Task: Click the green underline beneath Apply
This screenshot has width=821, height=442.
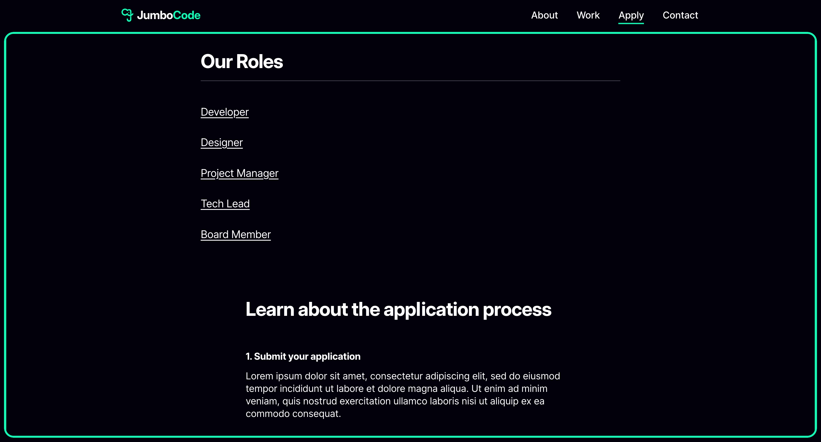Action: (631, 23)
